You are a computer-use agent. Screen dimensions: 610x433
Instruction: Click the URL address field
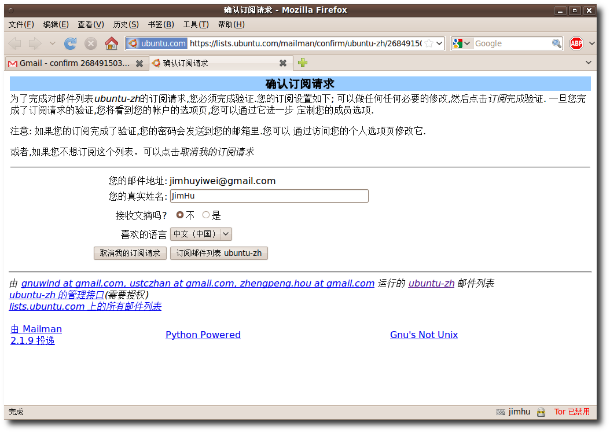point(306,43)
